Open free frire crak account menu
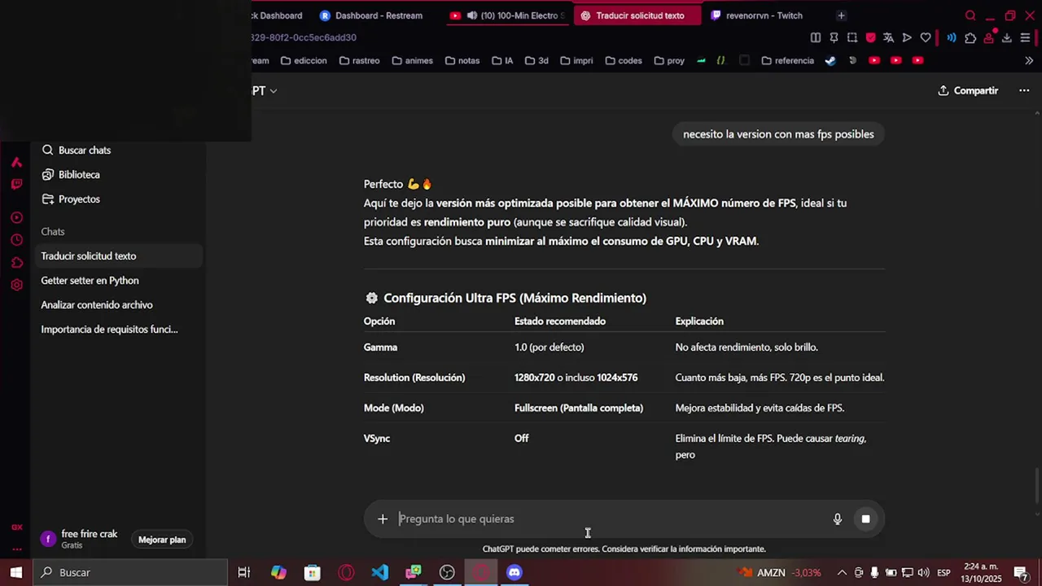The width and height of the screenshot is (1042, 586). coord(80,539)
